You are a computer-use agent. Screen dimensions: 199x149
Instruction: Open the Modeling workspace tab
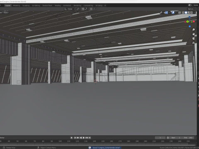click(x=17, y=5)
